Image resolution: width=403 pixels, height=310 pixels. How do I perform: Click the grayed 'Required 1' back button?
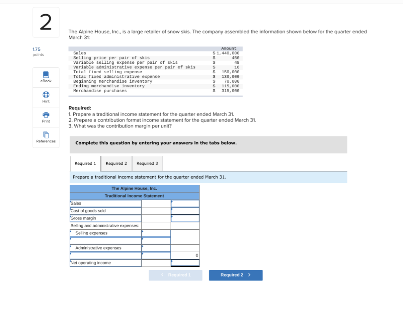click(x=176, y=275)
